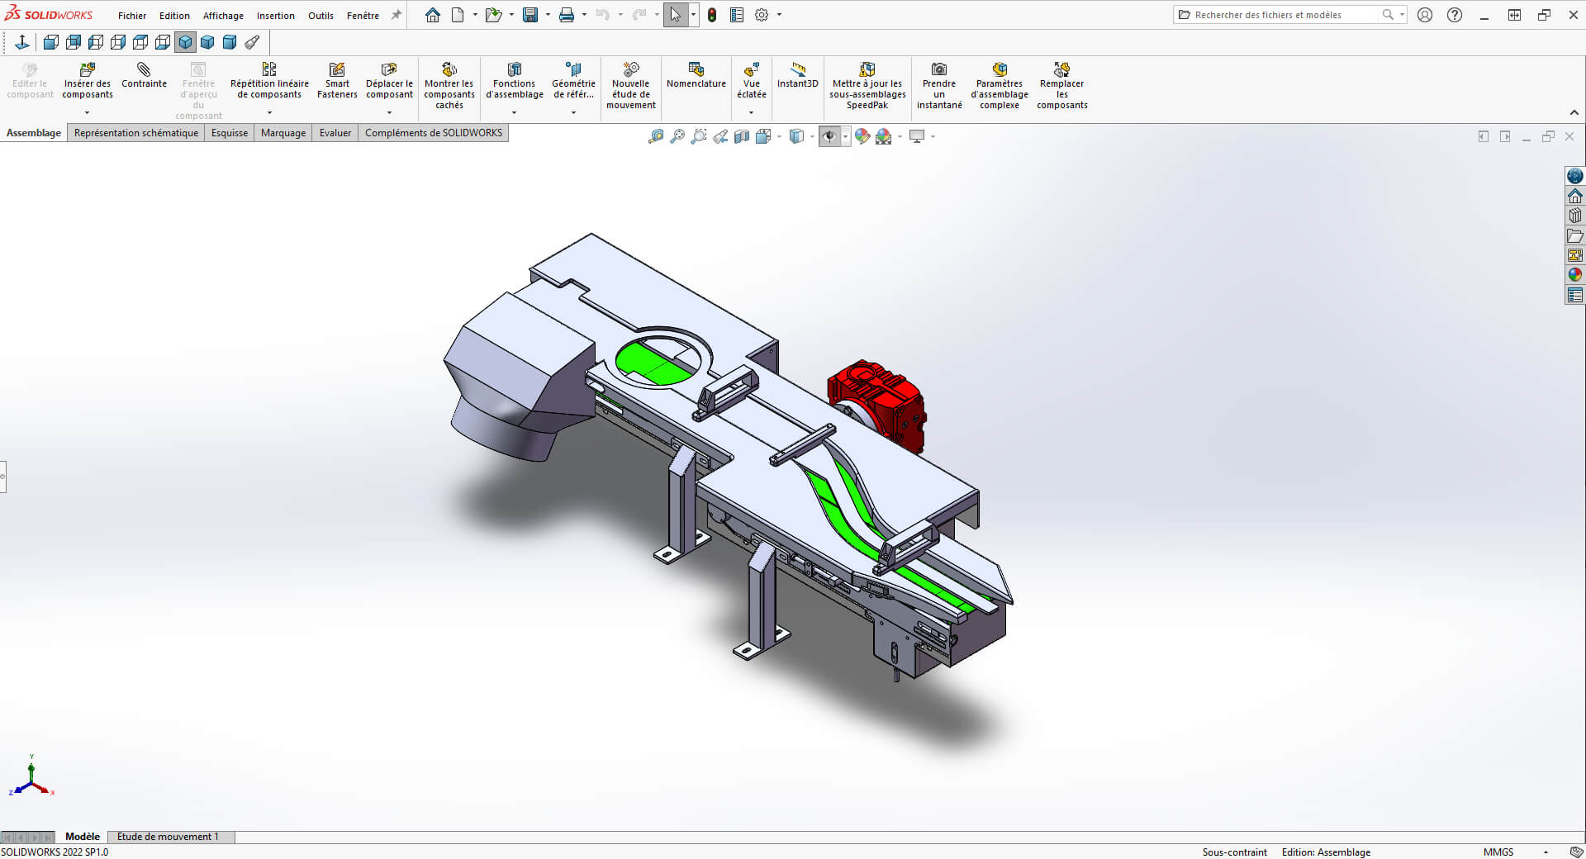1586x859 pixels.
Task: Open Custom Properties in task pane
Action: (1575, 295)
